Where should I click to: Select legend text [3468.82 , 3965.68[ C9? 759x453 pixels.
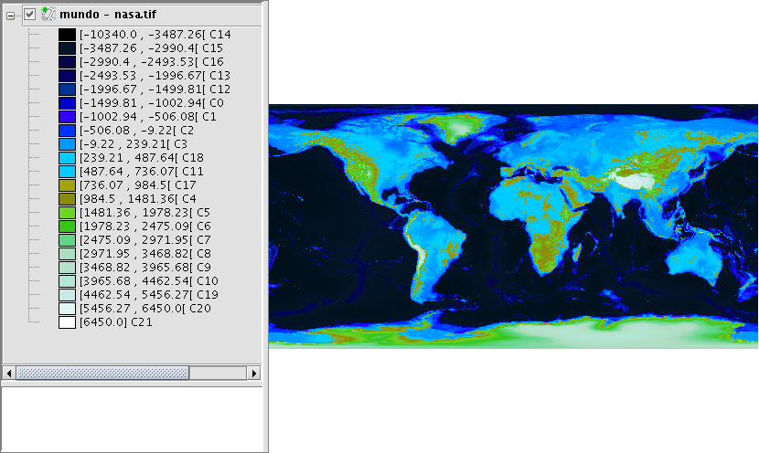click(145, 268)
